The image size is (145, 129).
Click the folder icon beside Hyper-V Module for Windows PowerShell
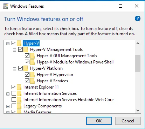tap(33, 62)
